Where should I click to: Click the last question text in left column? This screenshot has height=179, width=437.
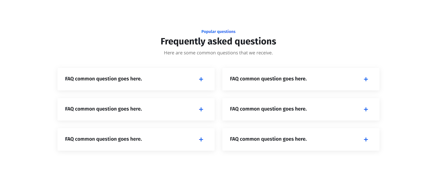click(103, 139)
